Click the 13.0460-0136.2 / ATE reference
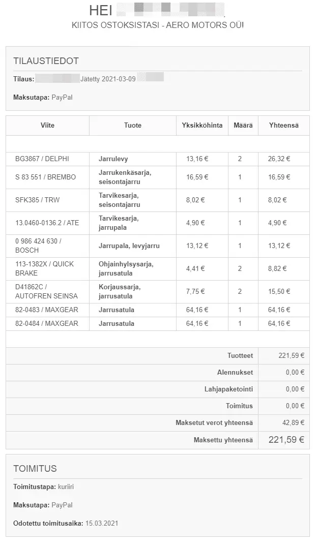316x547 pixels. click(x=47, y=223)
